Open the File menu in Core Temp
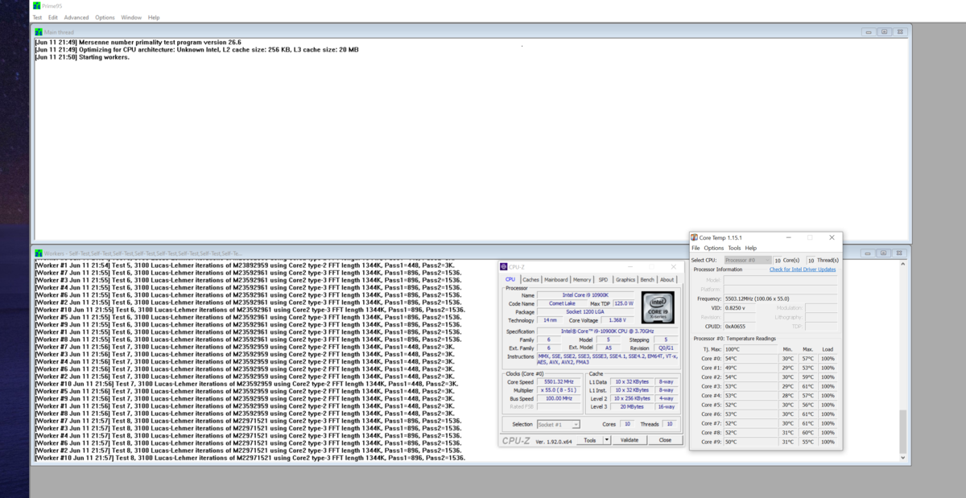The width and height of the screenshot is (966, 498). tap(696, 248)
